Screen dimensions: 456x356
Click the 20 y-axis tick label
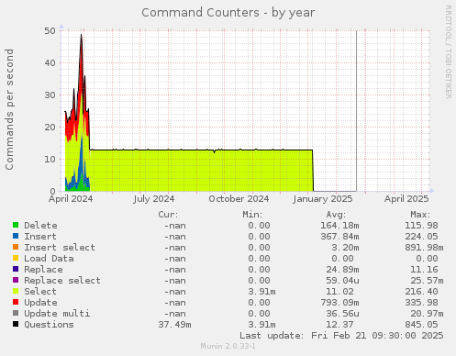[x=50, y=127]
